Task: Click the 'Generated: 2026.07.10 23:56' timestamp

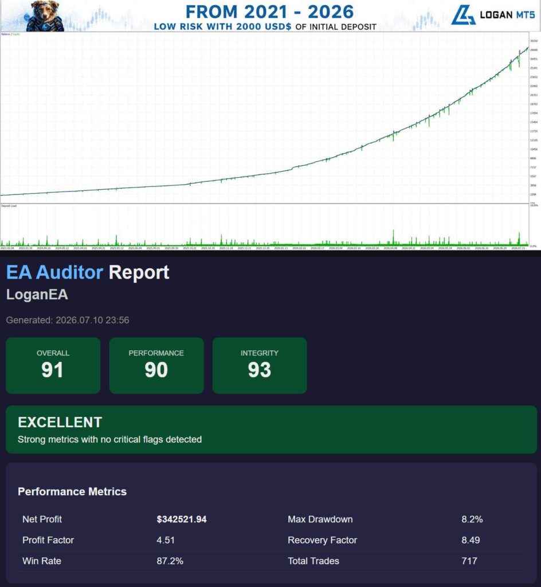Action: click(68, 320)
